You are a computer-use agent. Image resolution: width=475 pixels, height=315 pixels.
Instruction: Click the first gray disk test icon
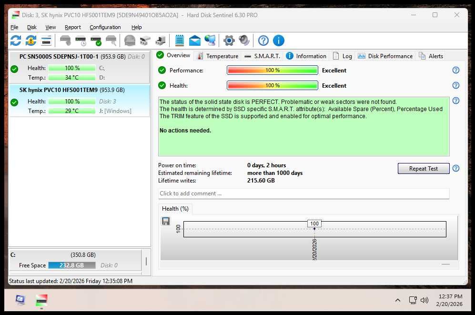65,41
